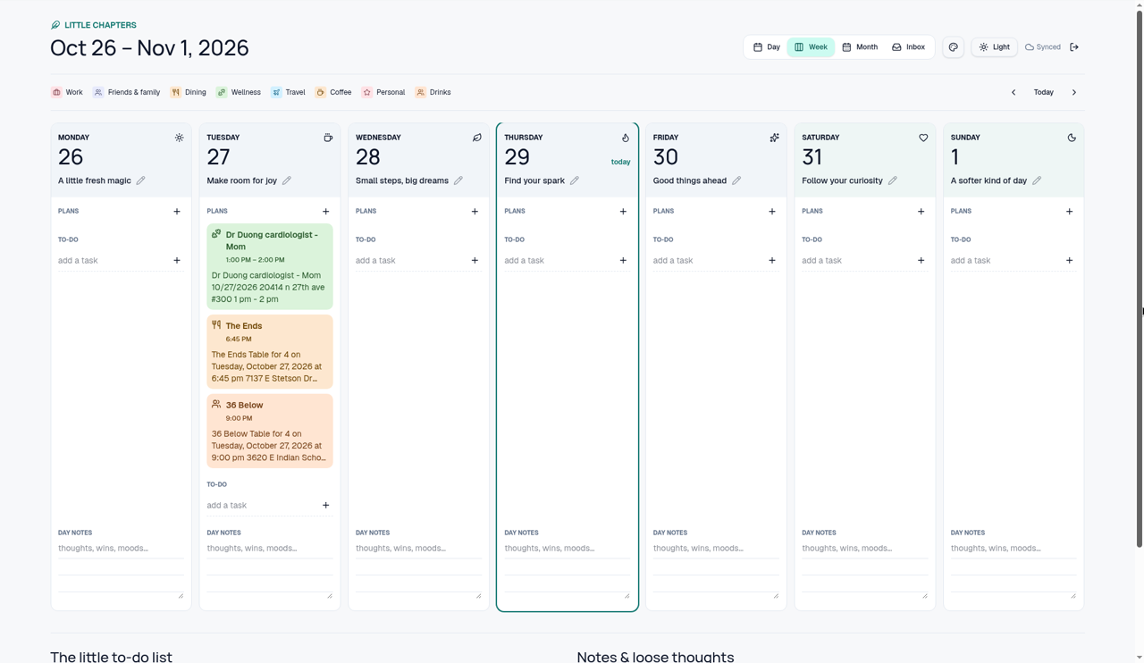The height and width of the screenshot is (663, 1144).
Task: Click Saturday's heart day icon
Action: pos(923,138)
